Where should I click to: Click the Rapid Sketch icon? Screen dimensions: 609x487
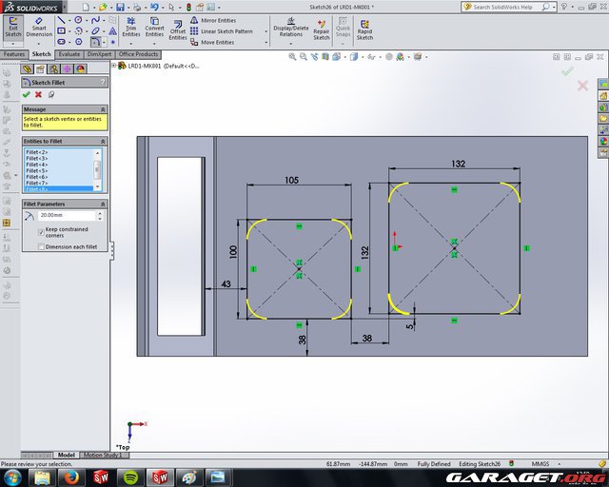click(364, 29)
